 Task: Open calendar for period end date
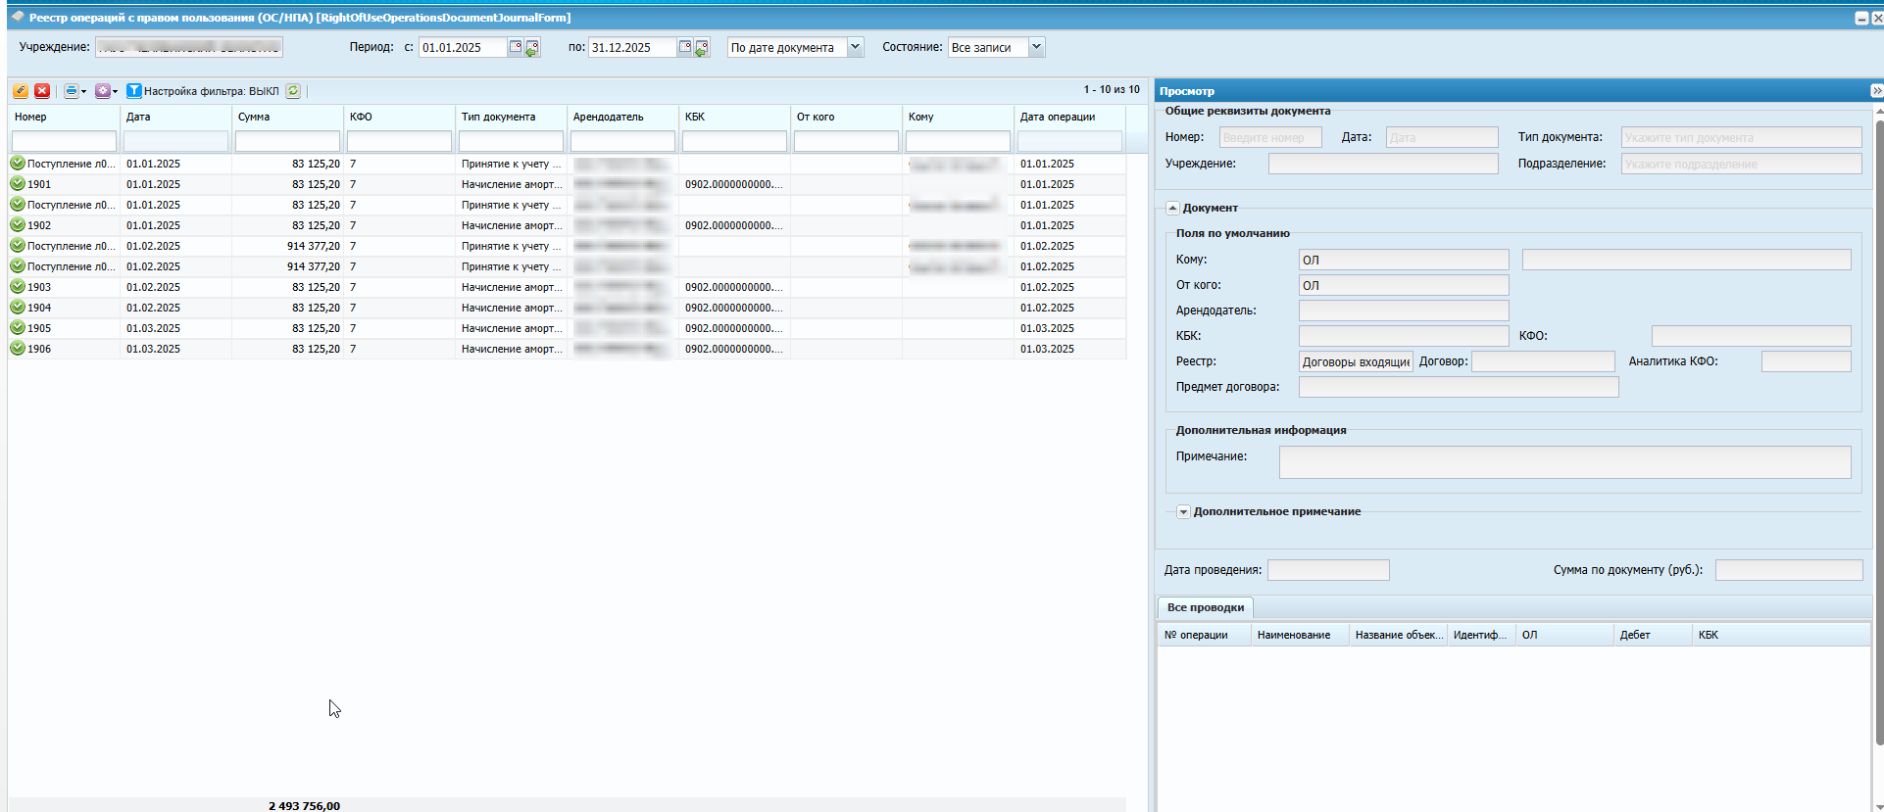pos(685,47)
